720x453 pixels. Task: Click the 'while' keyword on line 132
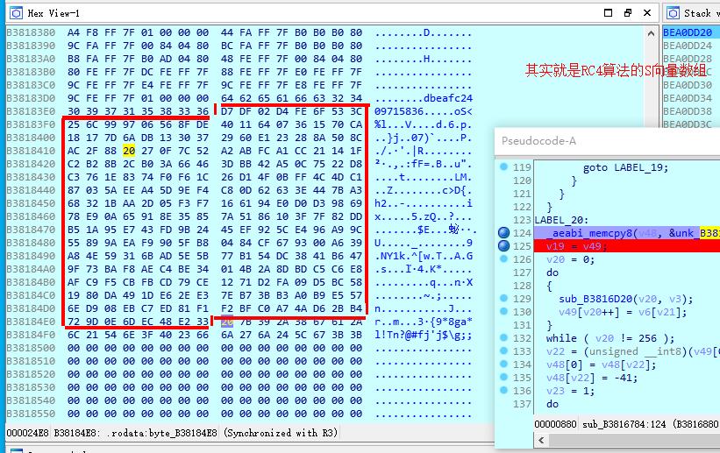click(x=561, y=338)
